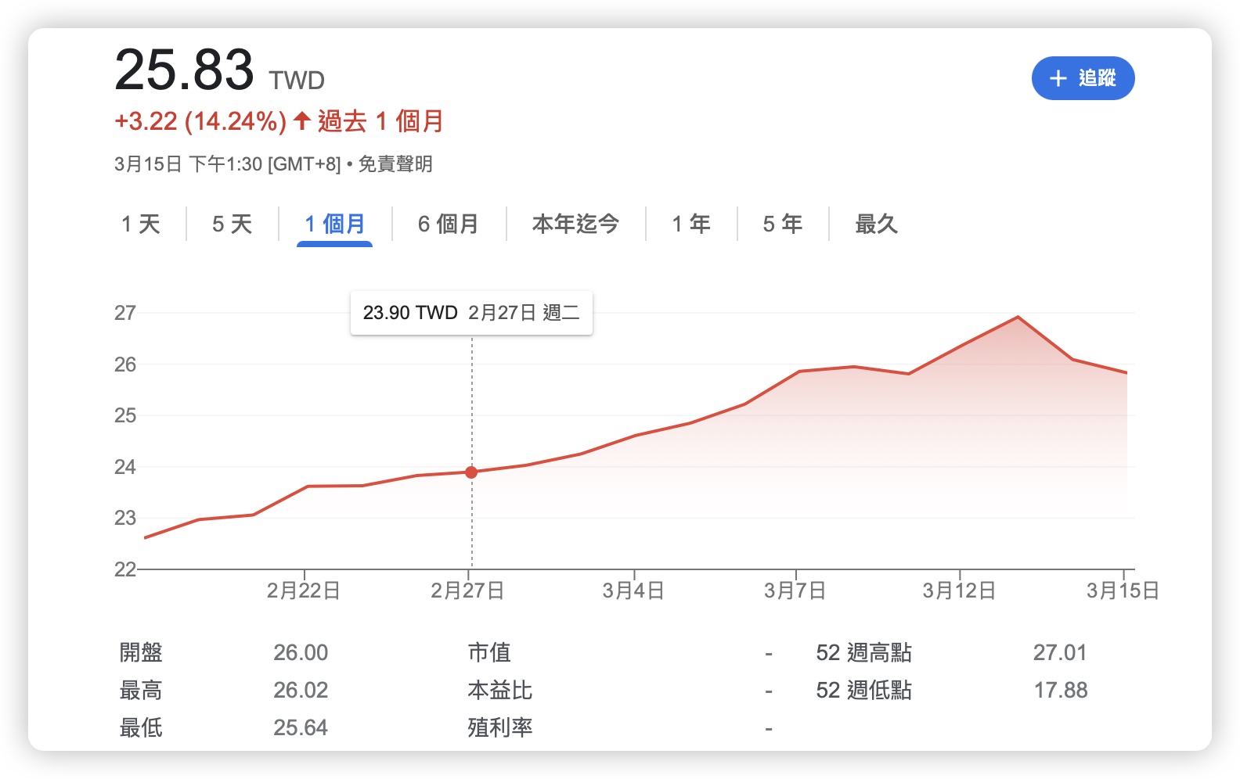Click the 25.83 current price
The image size is (1240, 779).
185,70
